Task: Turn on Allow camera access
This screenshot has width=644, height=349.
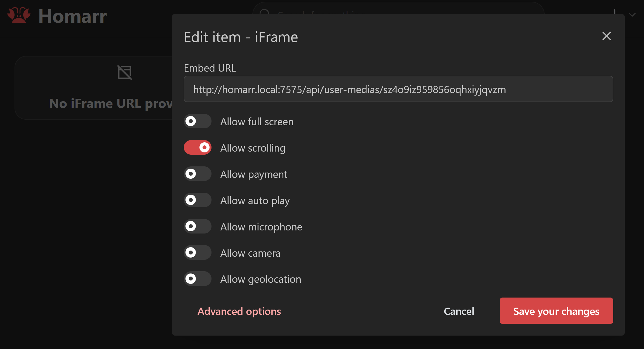Action: (x=198, y=253)
